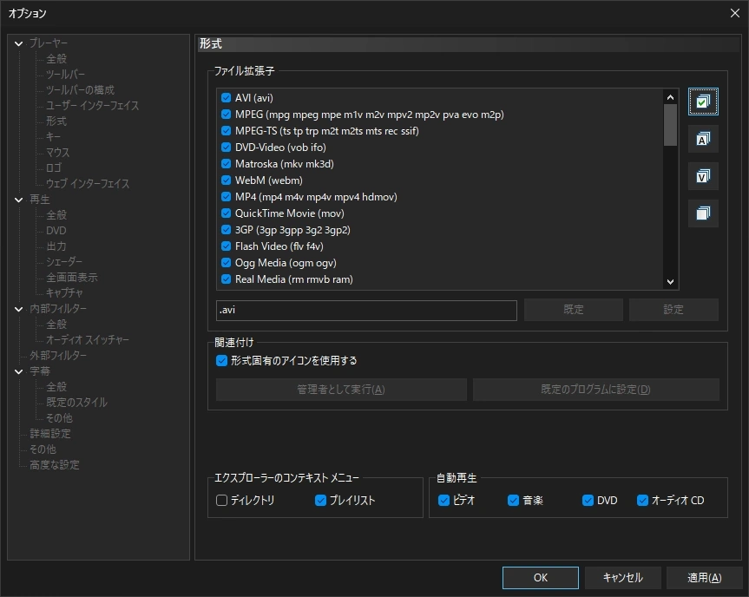The width and height of the screenshot is (749, 597).
Task: Click 既定のプログラムに設定(D) button
Action: coord(595,390)
